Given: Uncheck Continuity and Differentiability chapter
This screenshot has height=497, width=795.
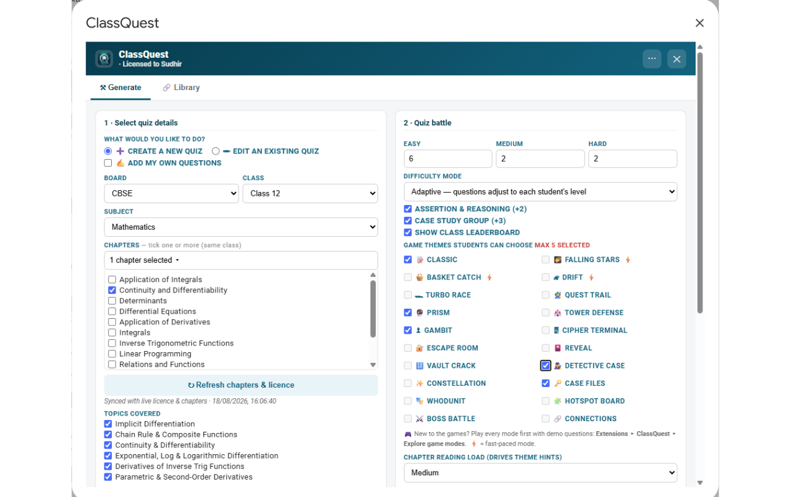Looking at the screenshot, I should 112,290.
